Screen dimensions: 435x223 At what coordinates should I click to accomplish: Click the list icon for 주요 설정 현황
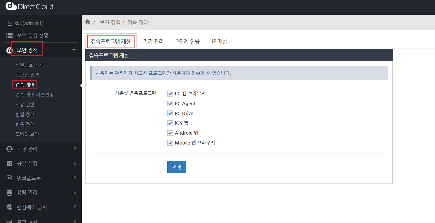click(10, 35)
